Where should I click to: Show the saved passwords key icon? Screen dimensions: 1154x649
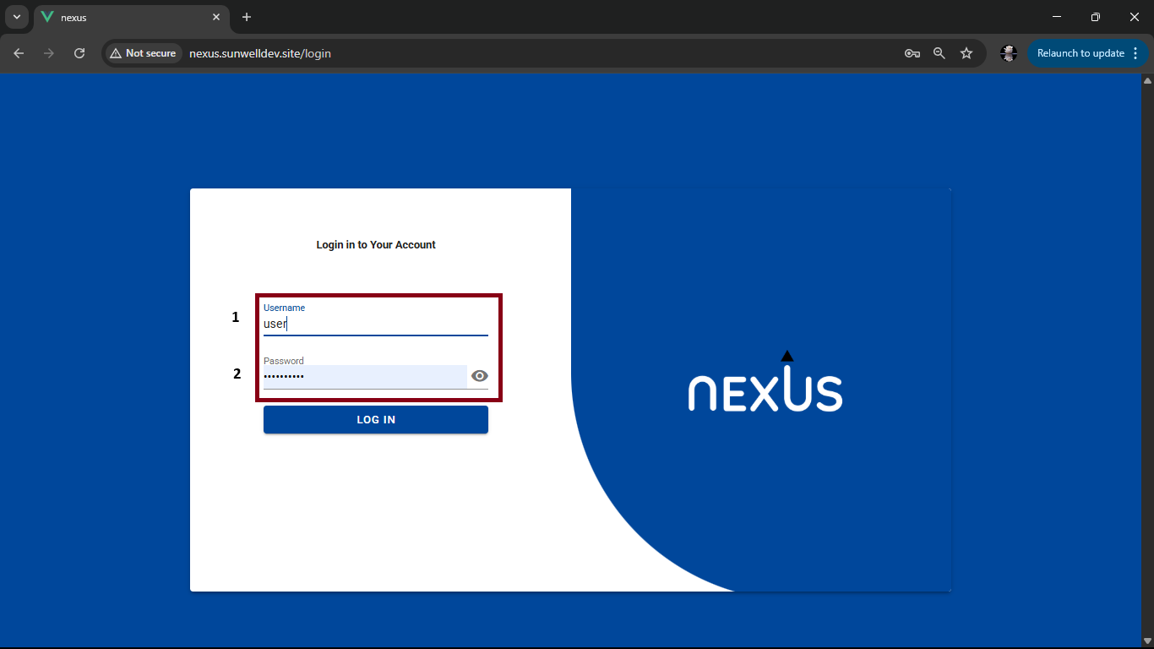coord(912,53)
